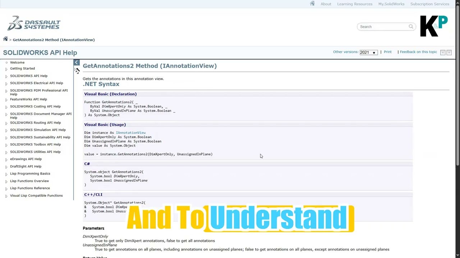
Task: Expand FeatureWorks API Help node
Action: (x=6, y=100)
